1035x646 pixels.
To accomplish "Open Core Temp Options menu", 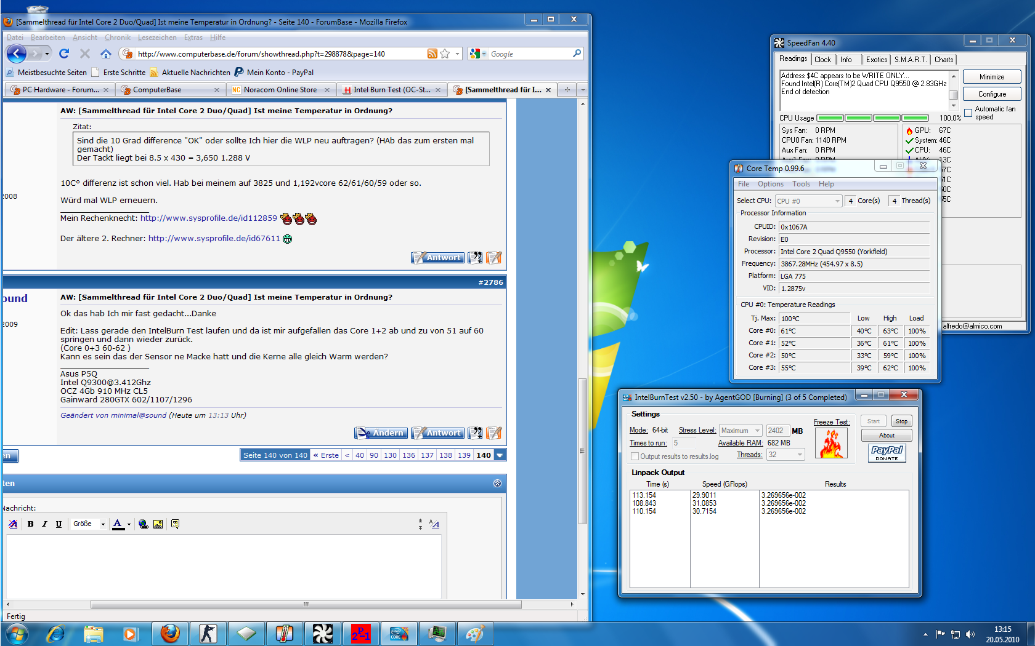I will pos(770,184).
